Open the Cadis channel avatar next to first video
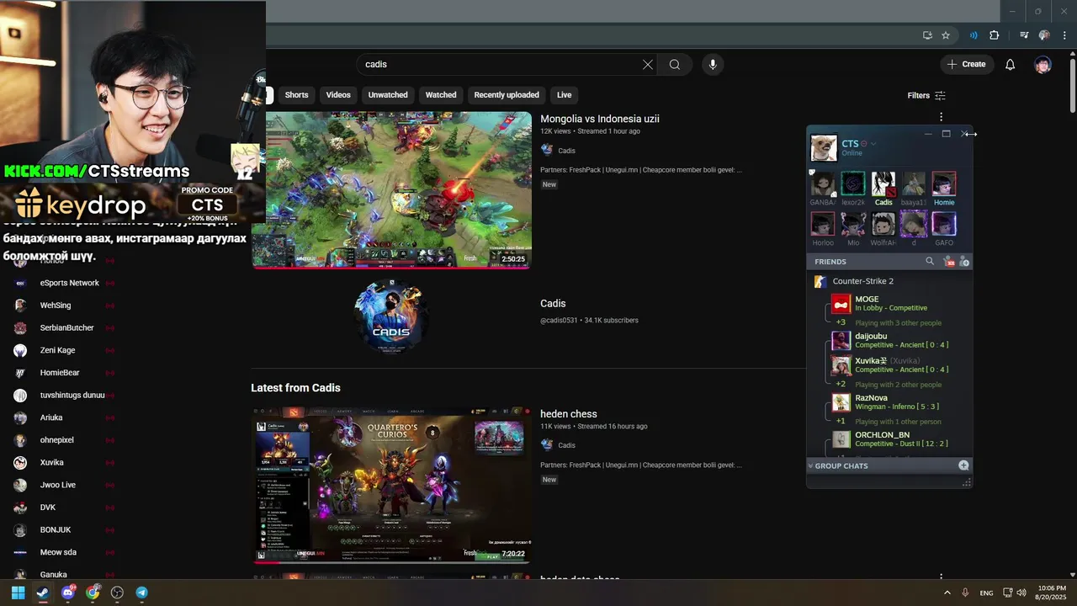 (x=547, y=150)
